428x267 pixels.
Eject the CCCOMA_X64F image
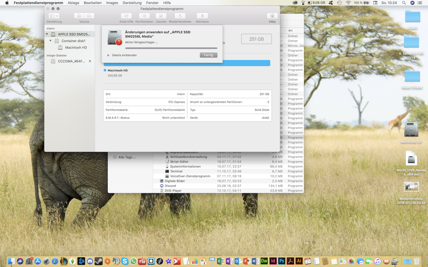(90, 61)
